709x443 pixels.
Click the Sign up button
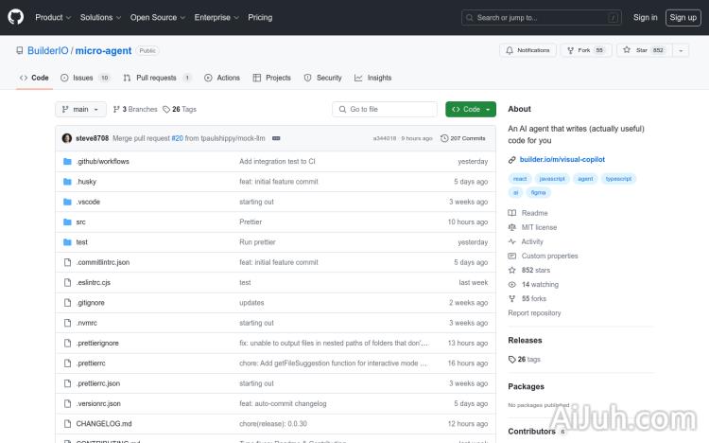click(x=682, y=17)
